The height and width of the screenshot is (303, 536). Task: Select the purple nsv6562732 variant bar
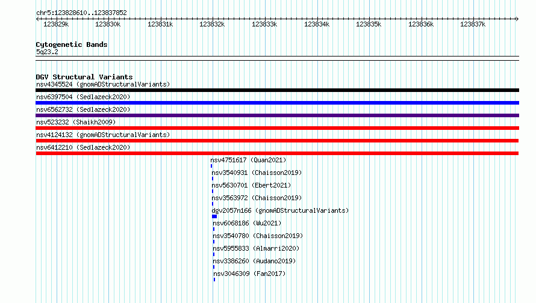(277, 115)
